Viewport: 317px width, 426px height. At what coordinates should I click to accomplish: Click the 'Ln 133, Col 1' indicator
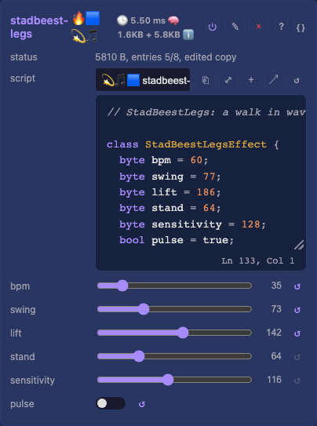pos(258,260)
